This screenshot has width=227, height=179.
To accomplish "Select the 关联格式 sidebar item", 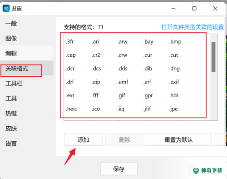I will (27, 68).
